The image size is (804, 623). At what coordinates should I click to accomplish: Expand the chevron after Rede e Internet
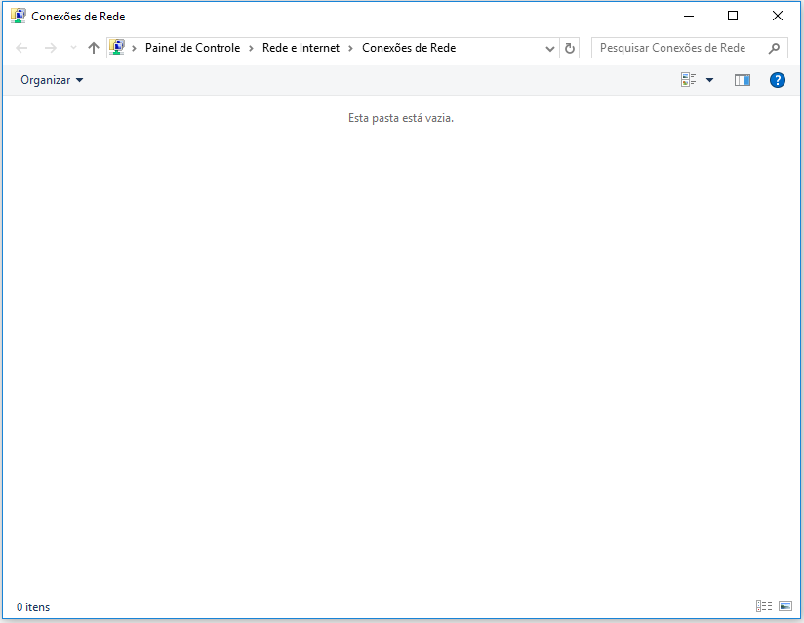click(x=350, y=48)
